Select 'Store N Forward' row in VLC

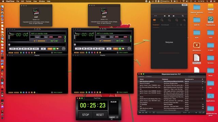click(171, 83)
